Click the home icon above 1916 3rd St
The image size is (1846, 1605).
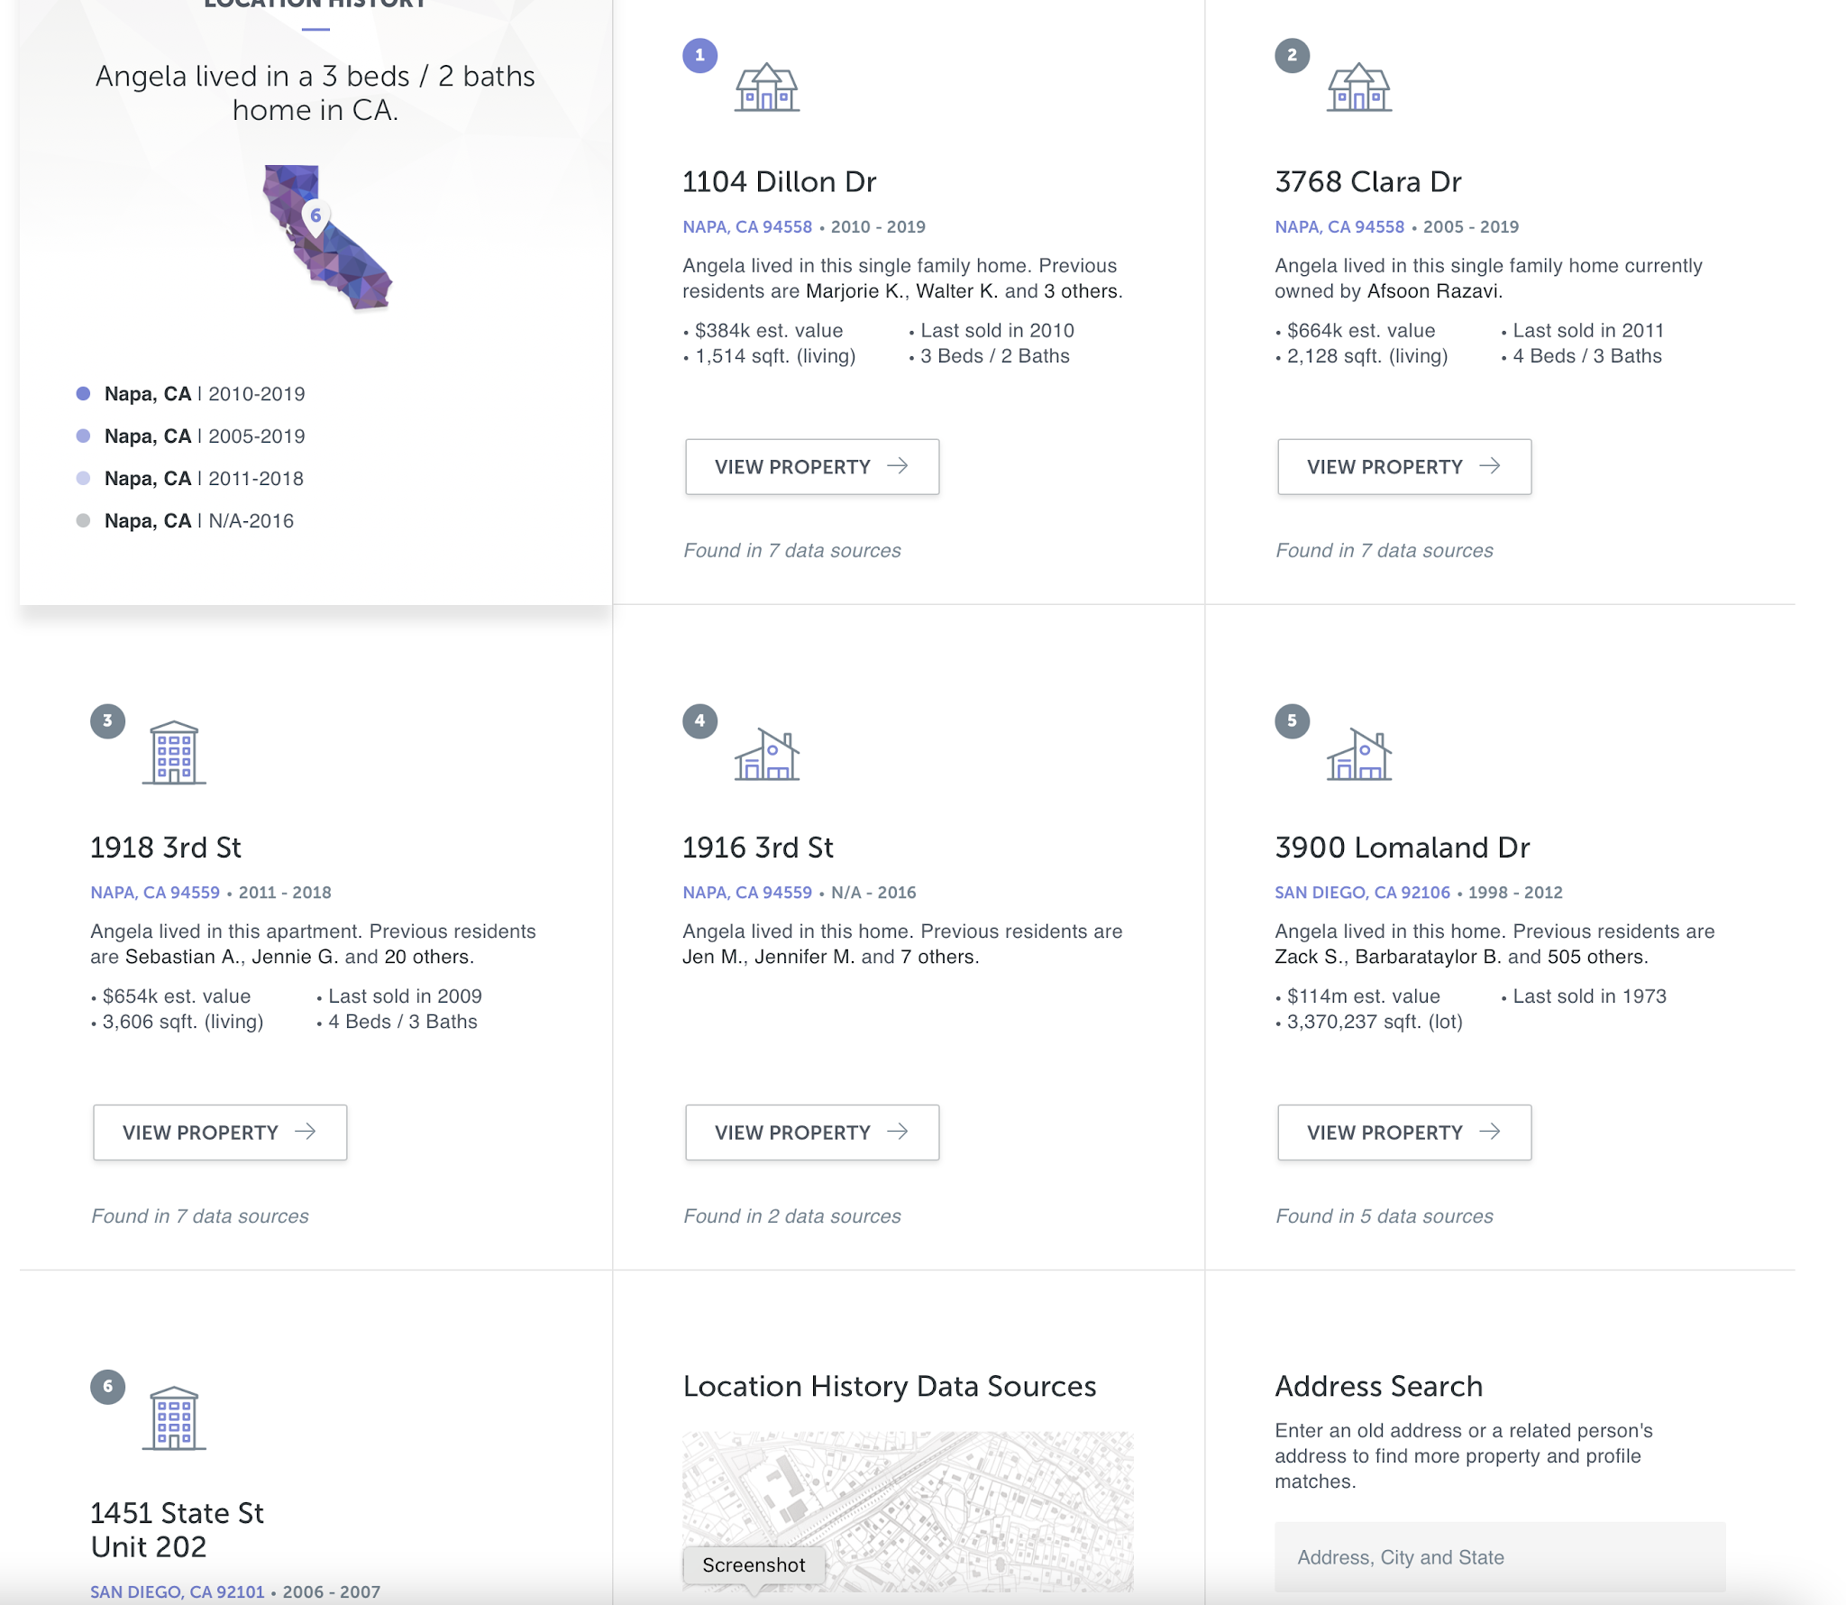[766, 755]
